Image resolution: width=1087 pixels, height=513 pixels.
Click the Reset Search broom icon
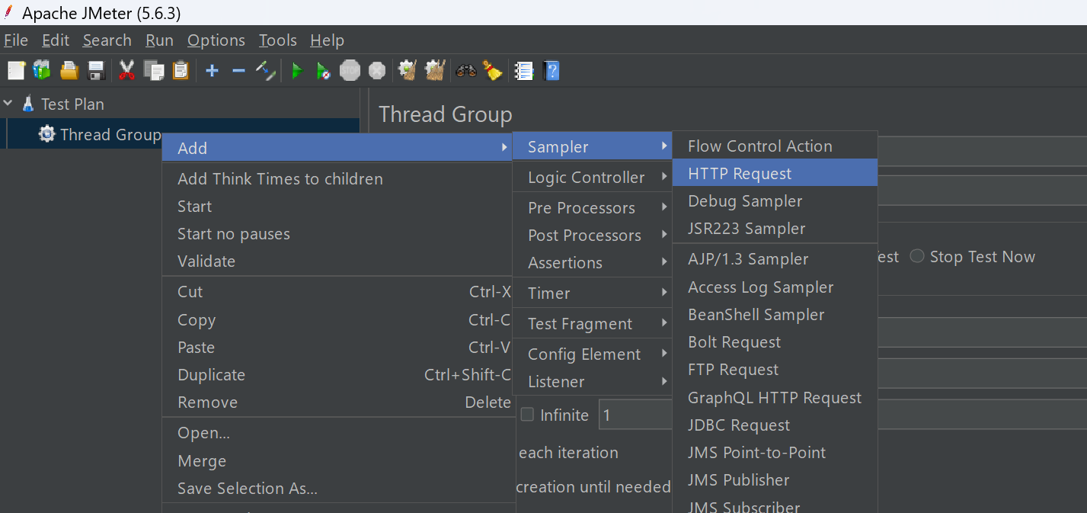click(x=492, y=71)
